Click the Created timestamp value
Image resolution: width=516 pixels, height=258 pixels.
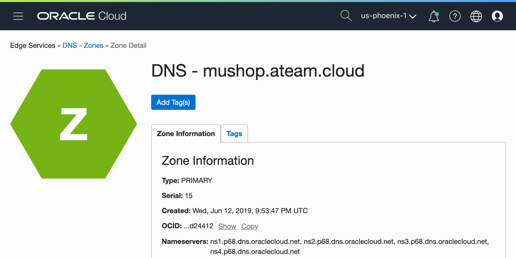pyautogui.click(x=250, y=211)
